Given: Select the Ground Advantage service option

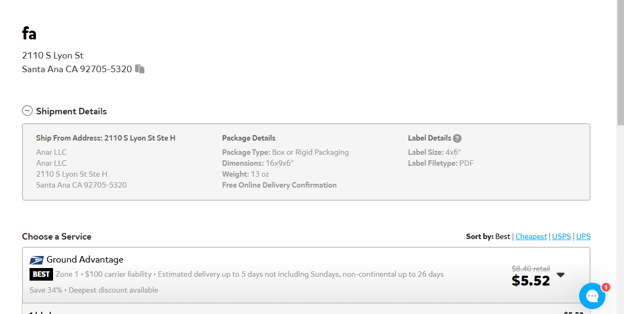Looking at the screenshot, I should [306, 275].
